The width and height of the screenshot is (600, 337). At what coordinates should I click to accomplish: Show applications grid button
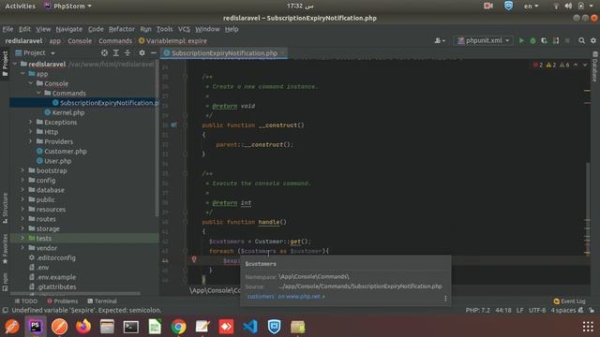[x=588, y=327]
